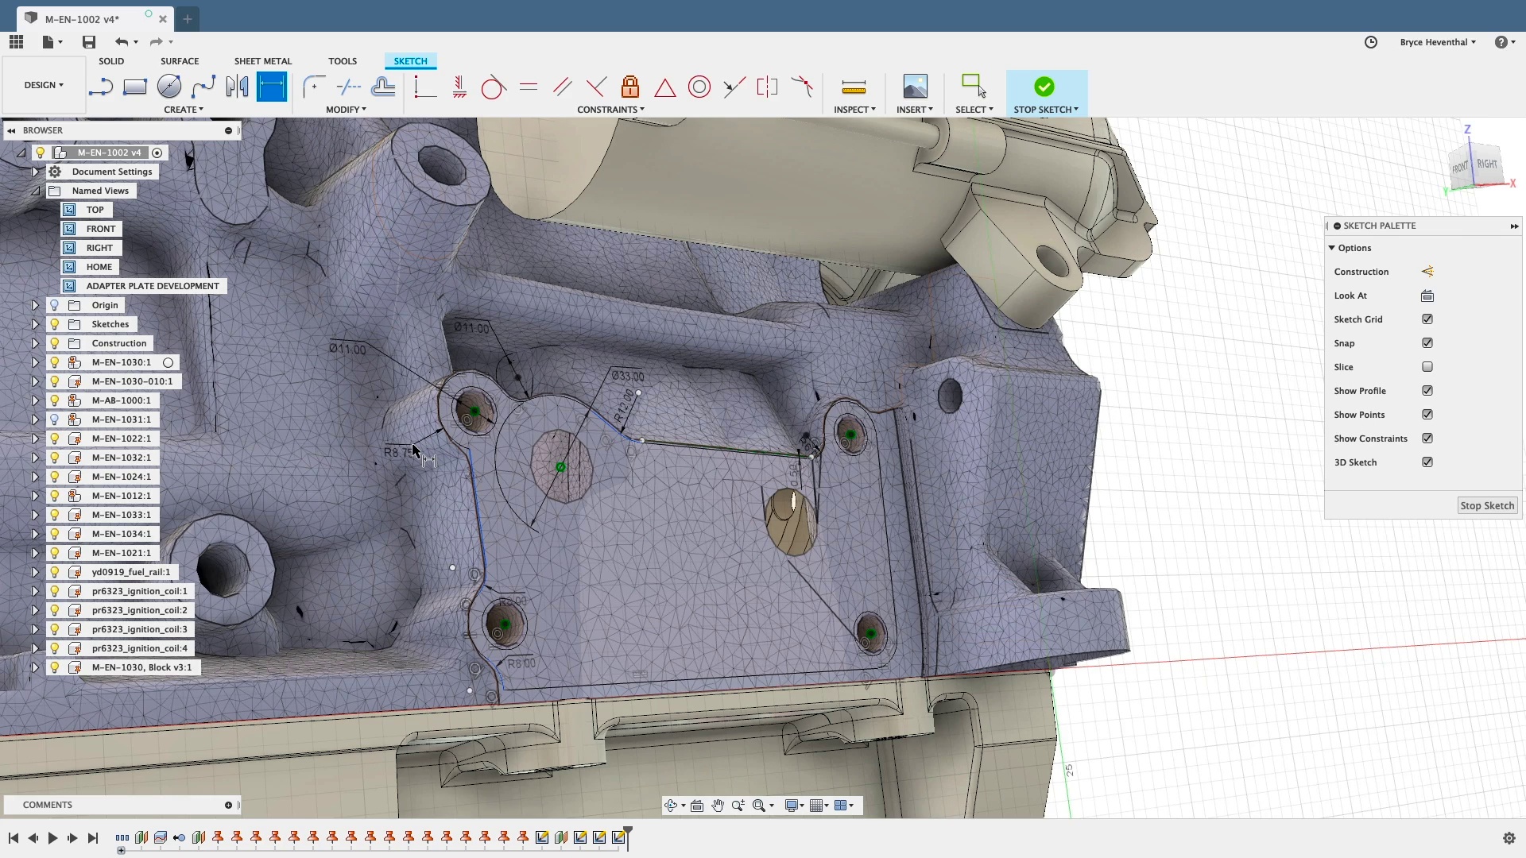
Task: Disable the Sketch Grid checkbox
Action: click(1427, 319)
